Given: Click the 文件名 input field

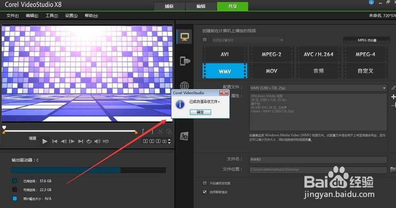Looking at the screenshot, I should pyautogui.click(x=318, y=159).
